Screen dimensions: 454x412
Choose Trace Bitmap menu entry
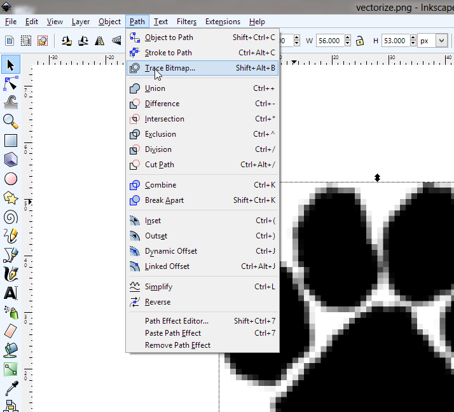coord(202,68)
